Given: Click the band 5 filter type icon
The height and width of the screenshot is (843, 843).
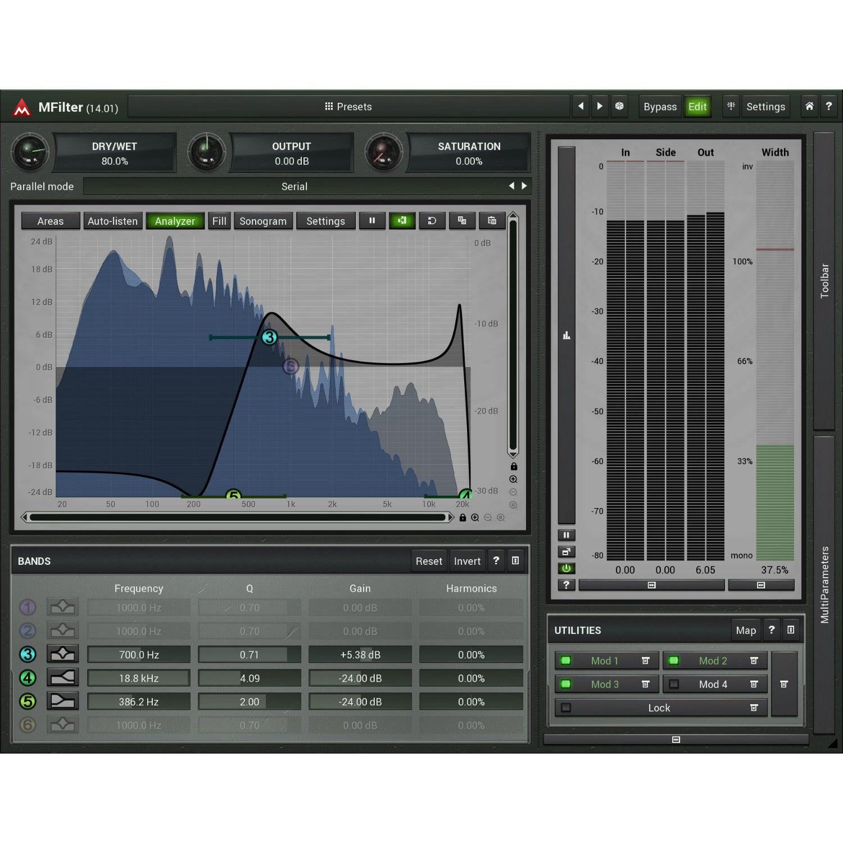Looking at the screenshot, I should point(62,701).
